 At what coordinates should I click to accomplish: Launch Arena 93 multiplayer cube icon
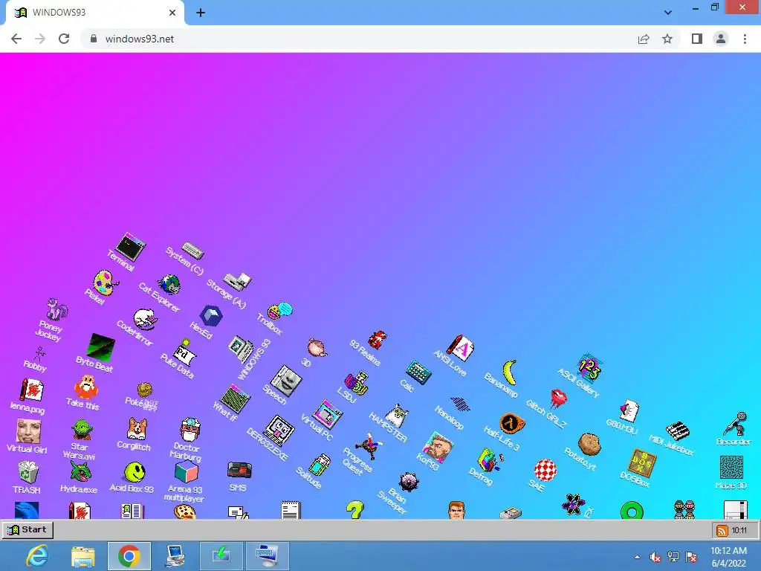click(x=187, y=471)
